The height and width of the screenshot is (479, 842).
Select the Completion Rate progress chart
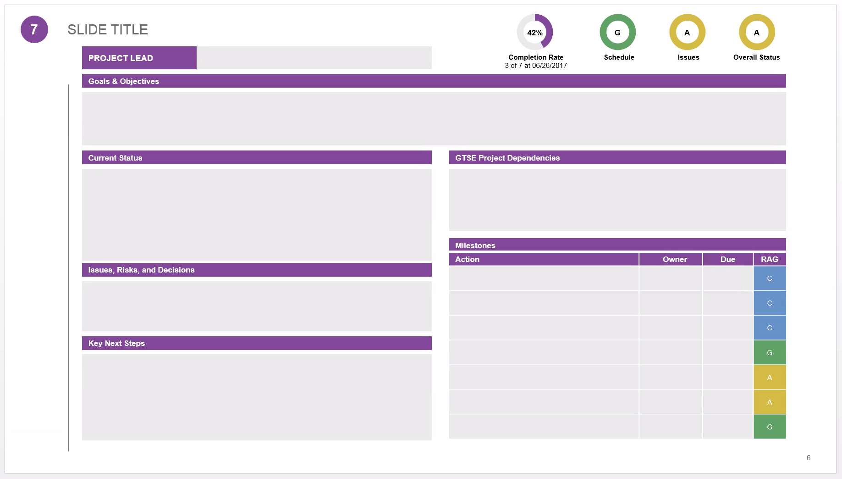[535, 32]
